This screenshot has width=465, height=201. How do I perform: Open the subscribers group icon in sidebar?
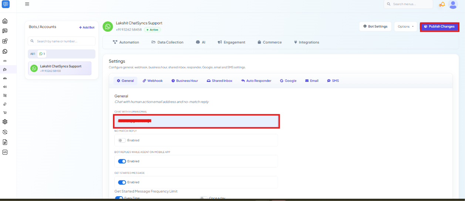pyautogui.click(x=5, y=78)
